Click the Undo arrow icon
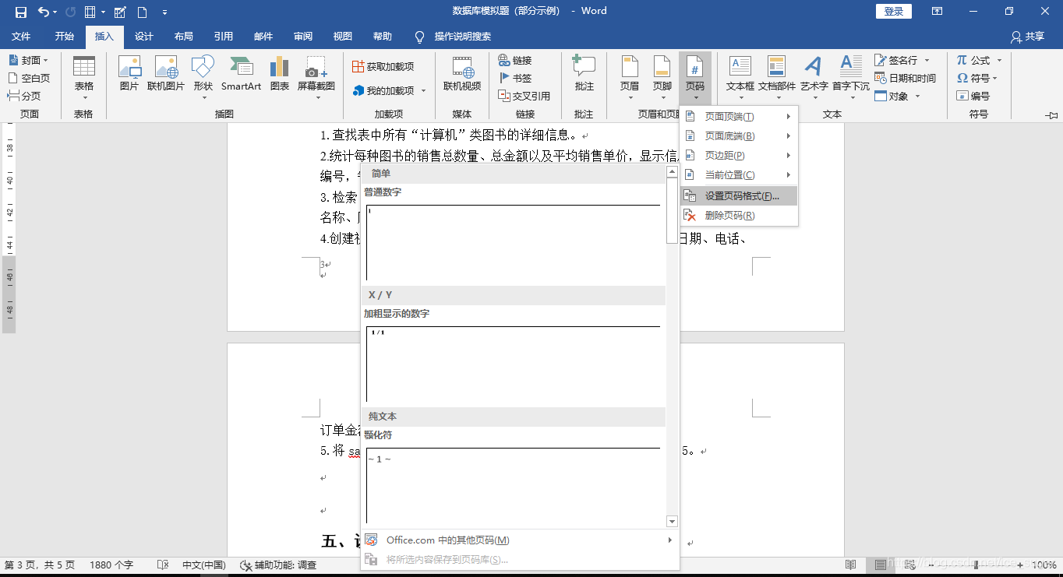Image resolution: width=1063 pixels, height=577 pixels. [x=44, y=12]
